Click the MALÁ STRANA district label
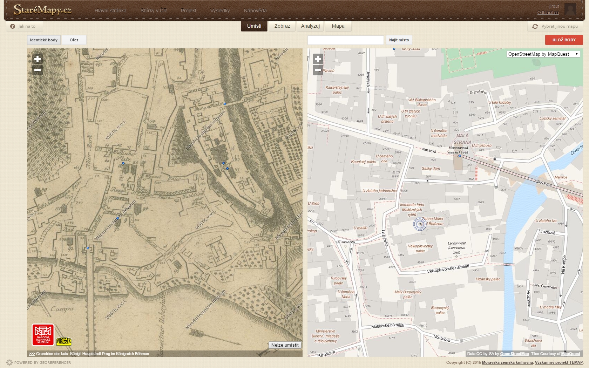Image resolution: width=589 pixels, height=368 pixels. point(462,139)
